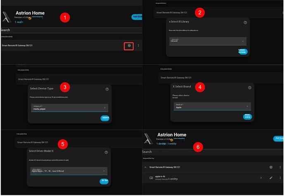The height and width of the screenshot is (196, 285).
Task: Open the '1 entity' link in step 6 header
Action: point(172,143)
